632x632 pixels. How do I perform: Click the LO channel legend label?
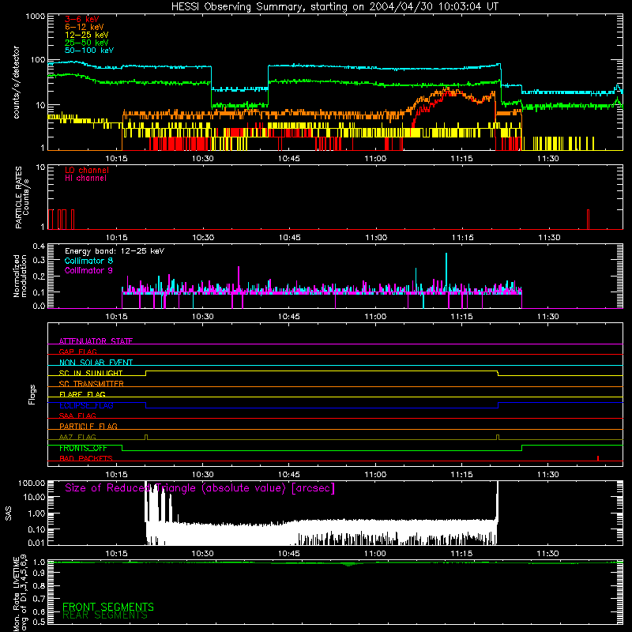pyautogui.click(x=87, y=170)
